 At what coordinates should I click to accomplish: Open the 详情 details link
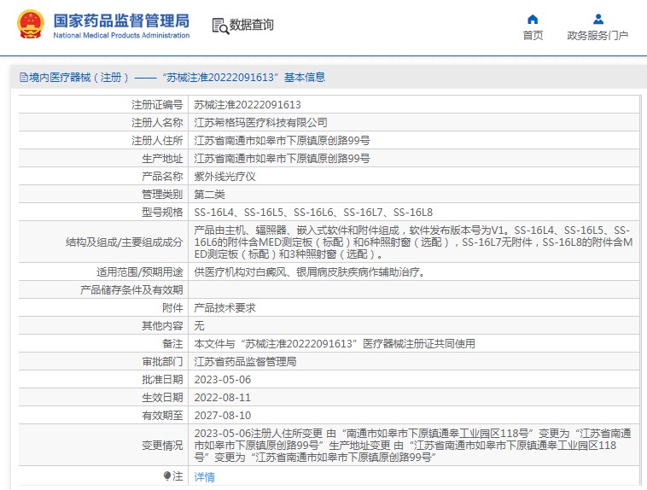(x=205, y=477)
